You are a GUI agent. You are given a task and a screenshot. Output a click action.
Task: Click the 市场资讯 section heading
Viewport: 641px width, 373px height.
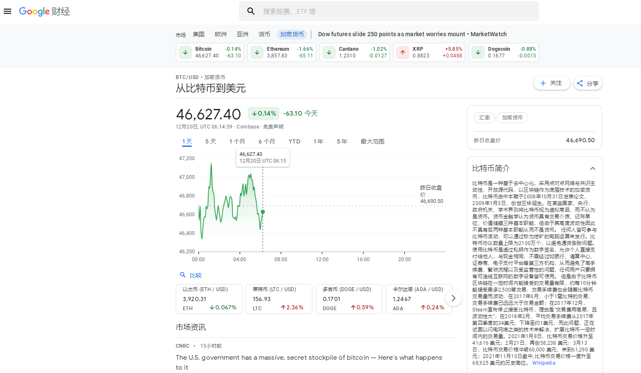pos(191,327)
